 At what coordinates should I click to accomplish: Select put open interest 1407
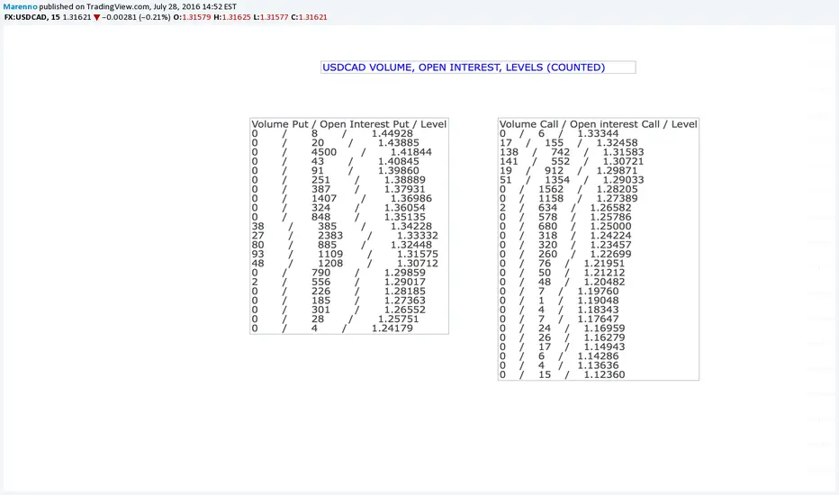tap(324, 199)
